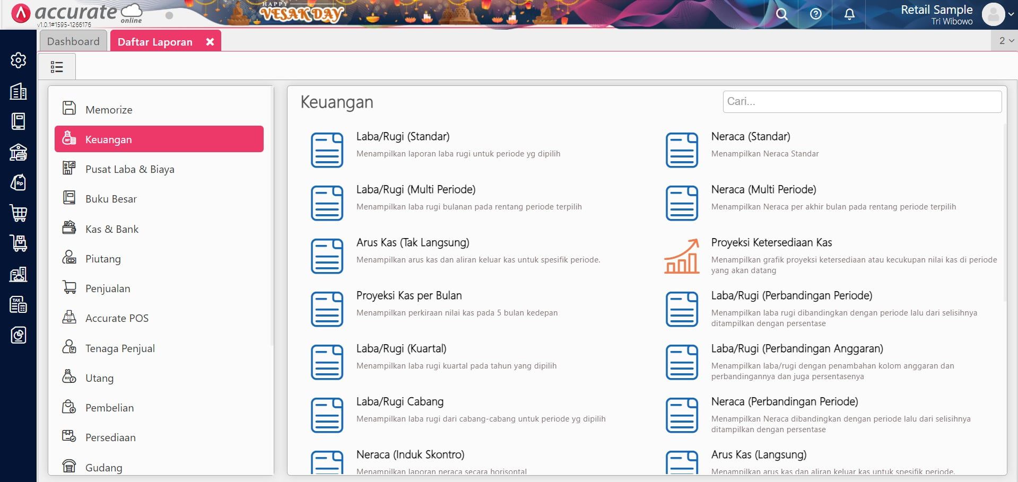
Task: Open Neraca (Multi Periode) report
Action: pos(763,190)
